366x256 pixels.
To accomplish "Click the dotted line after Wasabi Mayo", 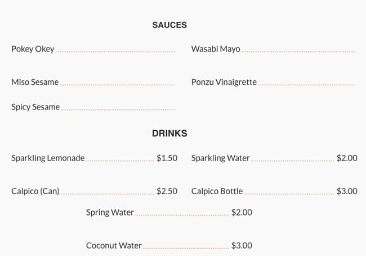I will tap(298, 52).
